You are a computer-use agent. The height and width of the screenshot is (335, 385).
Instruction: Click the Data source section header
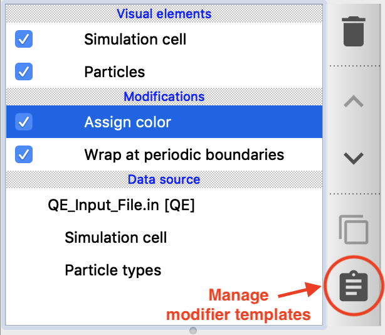[164, 179]
